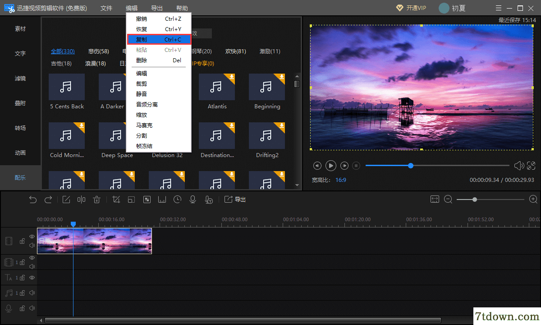Open the 导出 menu in the menu bar
Image resolution: width=541 pixels, height=325 pixels.
pyautogui.click(x=157, y=8)
